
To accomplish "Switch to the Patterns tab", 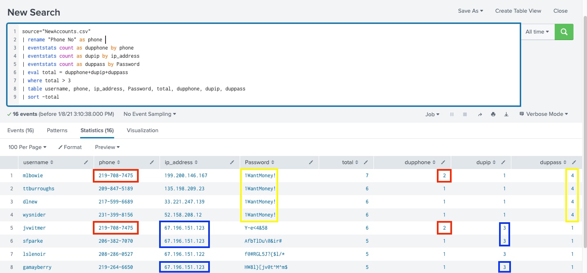I will (57, 131).
